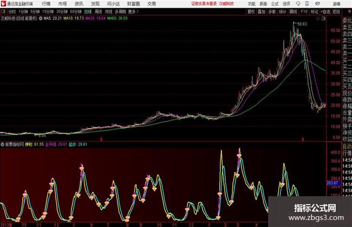This screenshot has width=352, height=227.
Task: Click the round settings icon beside 汉威科技 title
Action: point(41,18)
